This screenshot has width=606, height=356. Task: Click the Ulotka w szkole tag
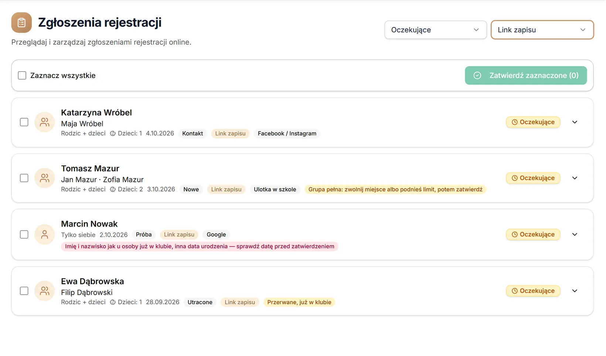pos(275,189)
